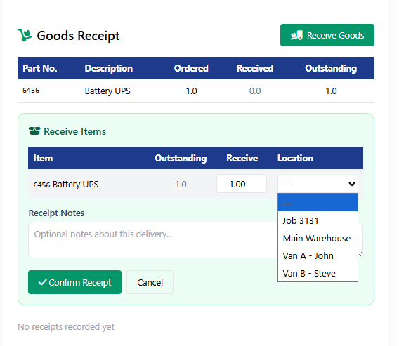Screen dimensions: 399x346
Task: Cancel receiving items
Action: pyautogui.click(x=150, y=282)
